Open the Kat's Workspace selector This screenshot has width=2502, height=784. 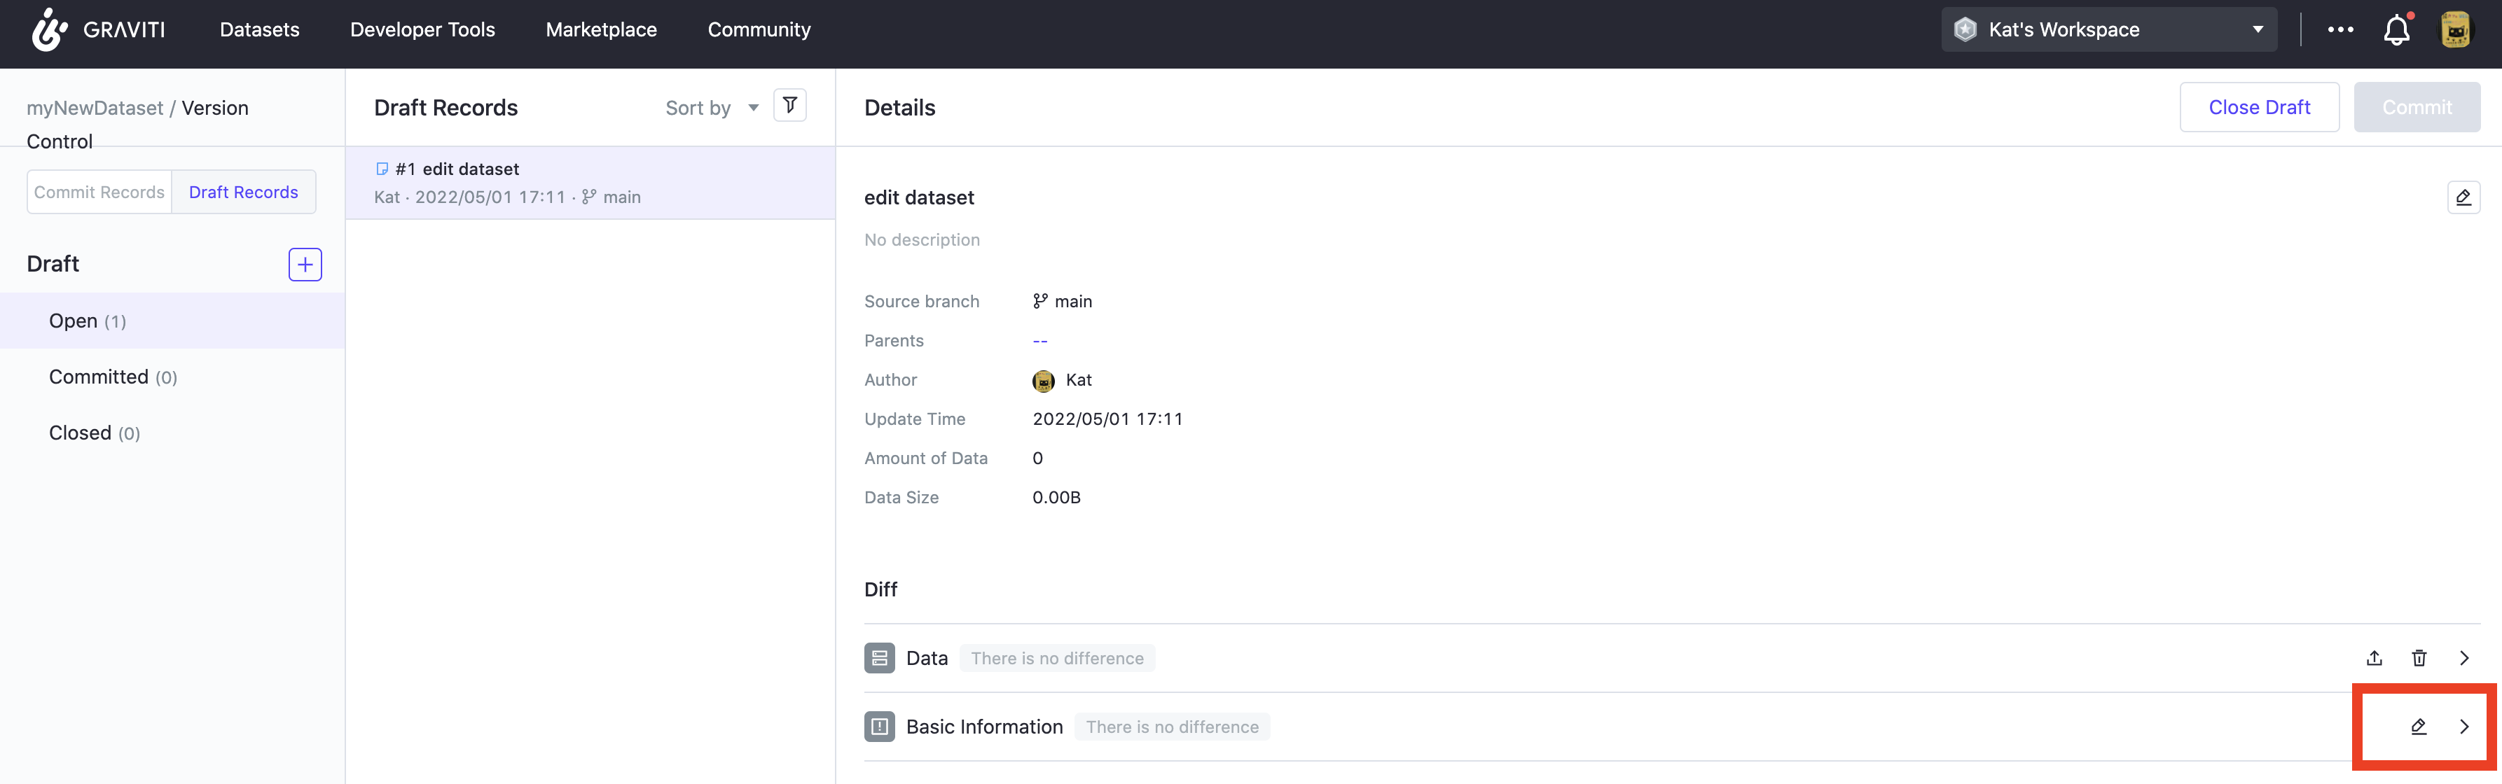pyautogui.click(x=2108, y=30)
